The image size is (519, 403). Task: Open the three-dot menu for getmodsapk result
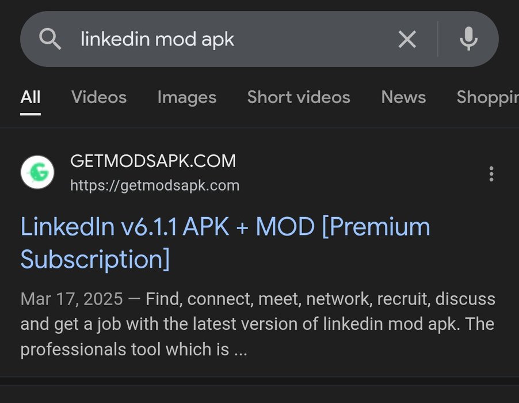pos(491,174)
